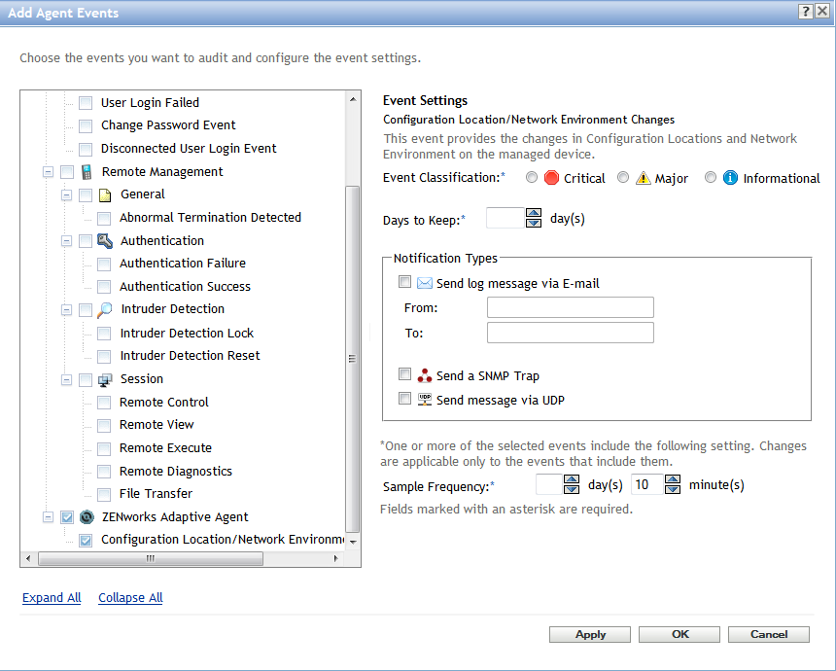
Task: Enable Send log message via E-mail
Action: click(x=404, y=283)
